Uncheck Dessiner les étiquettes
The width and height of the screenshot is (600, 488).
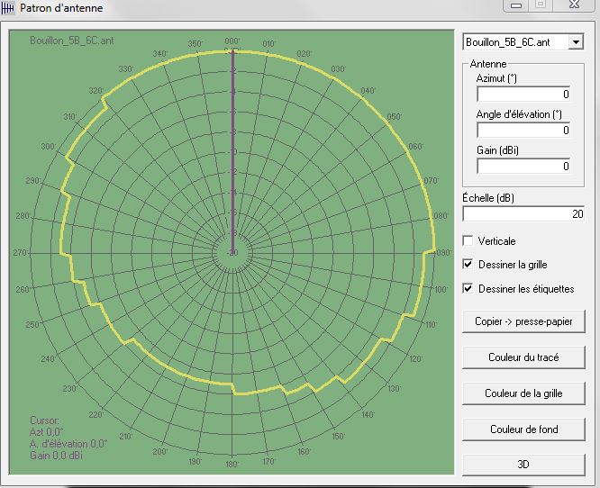coord(468,288)
